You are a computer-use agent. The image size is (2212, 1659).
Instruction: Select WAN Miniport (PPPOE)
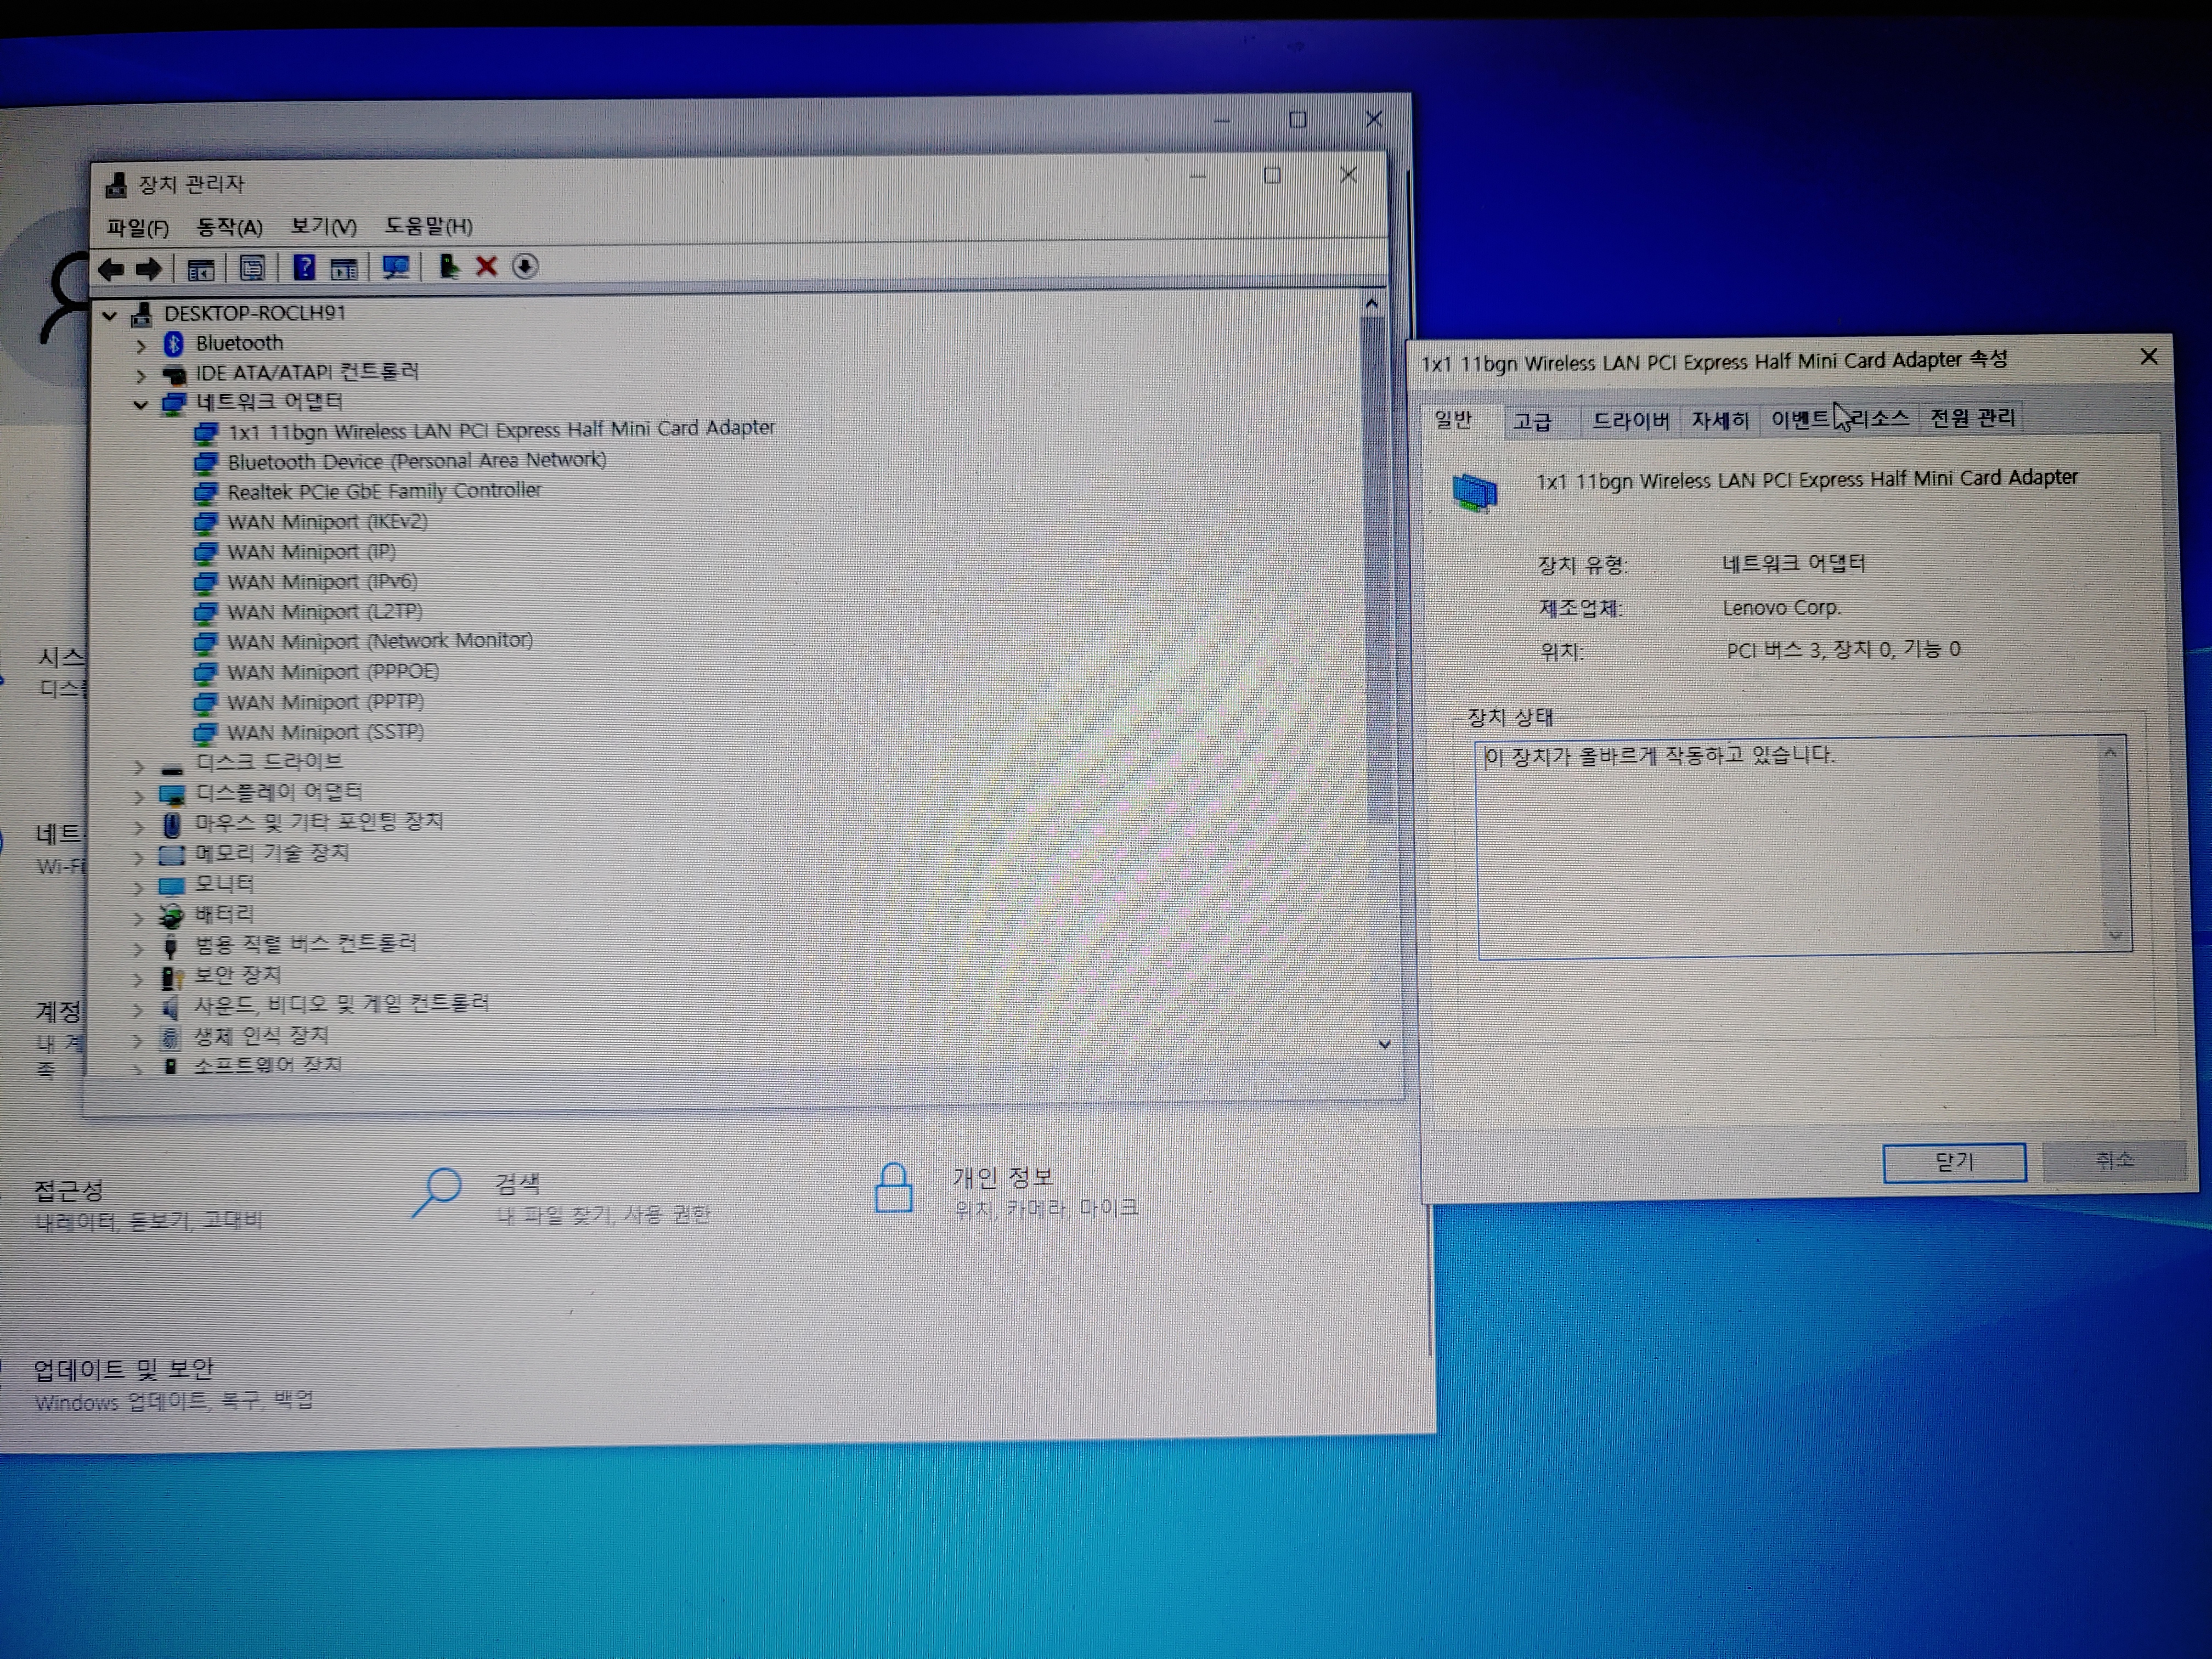click(x=333, y=672)
